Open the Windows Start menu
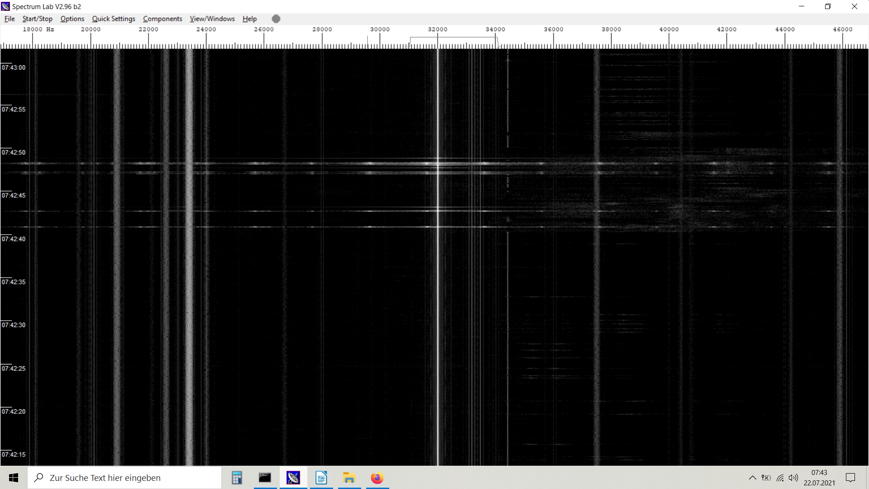The width and height of the screenshot is (869, 489). coord(14,478)
